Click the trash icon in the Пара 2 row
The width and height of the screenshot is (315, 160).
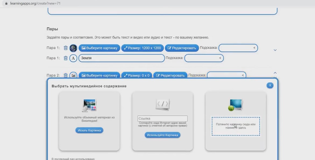(66, 75)
